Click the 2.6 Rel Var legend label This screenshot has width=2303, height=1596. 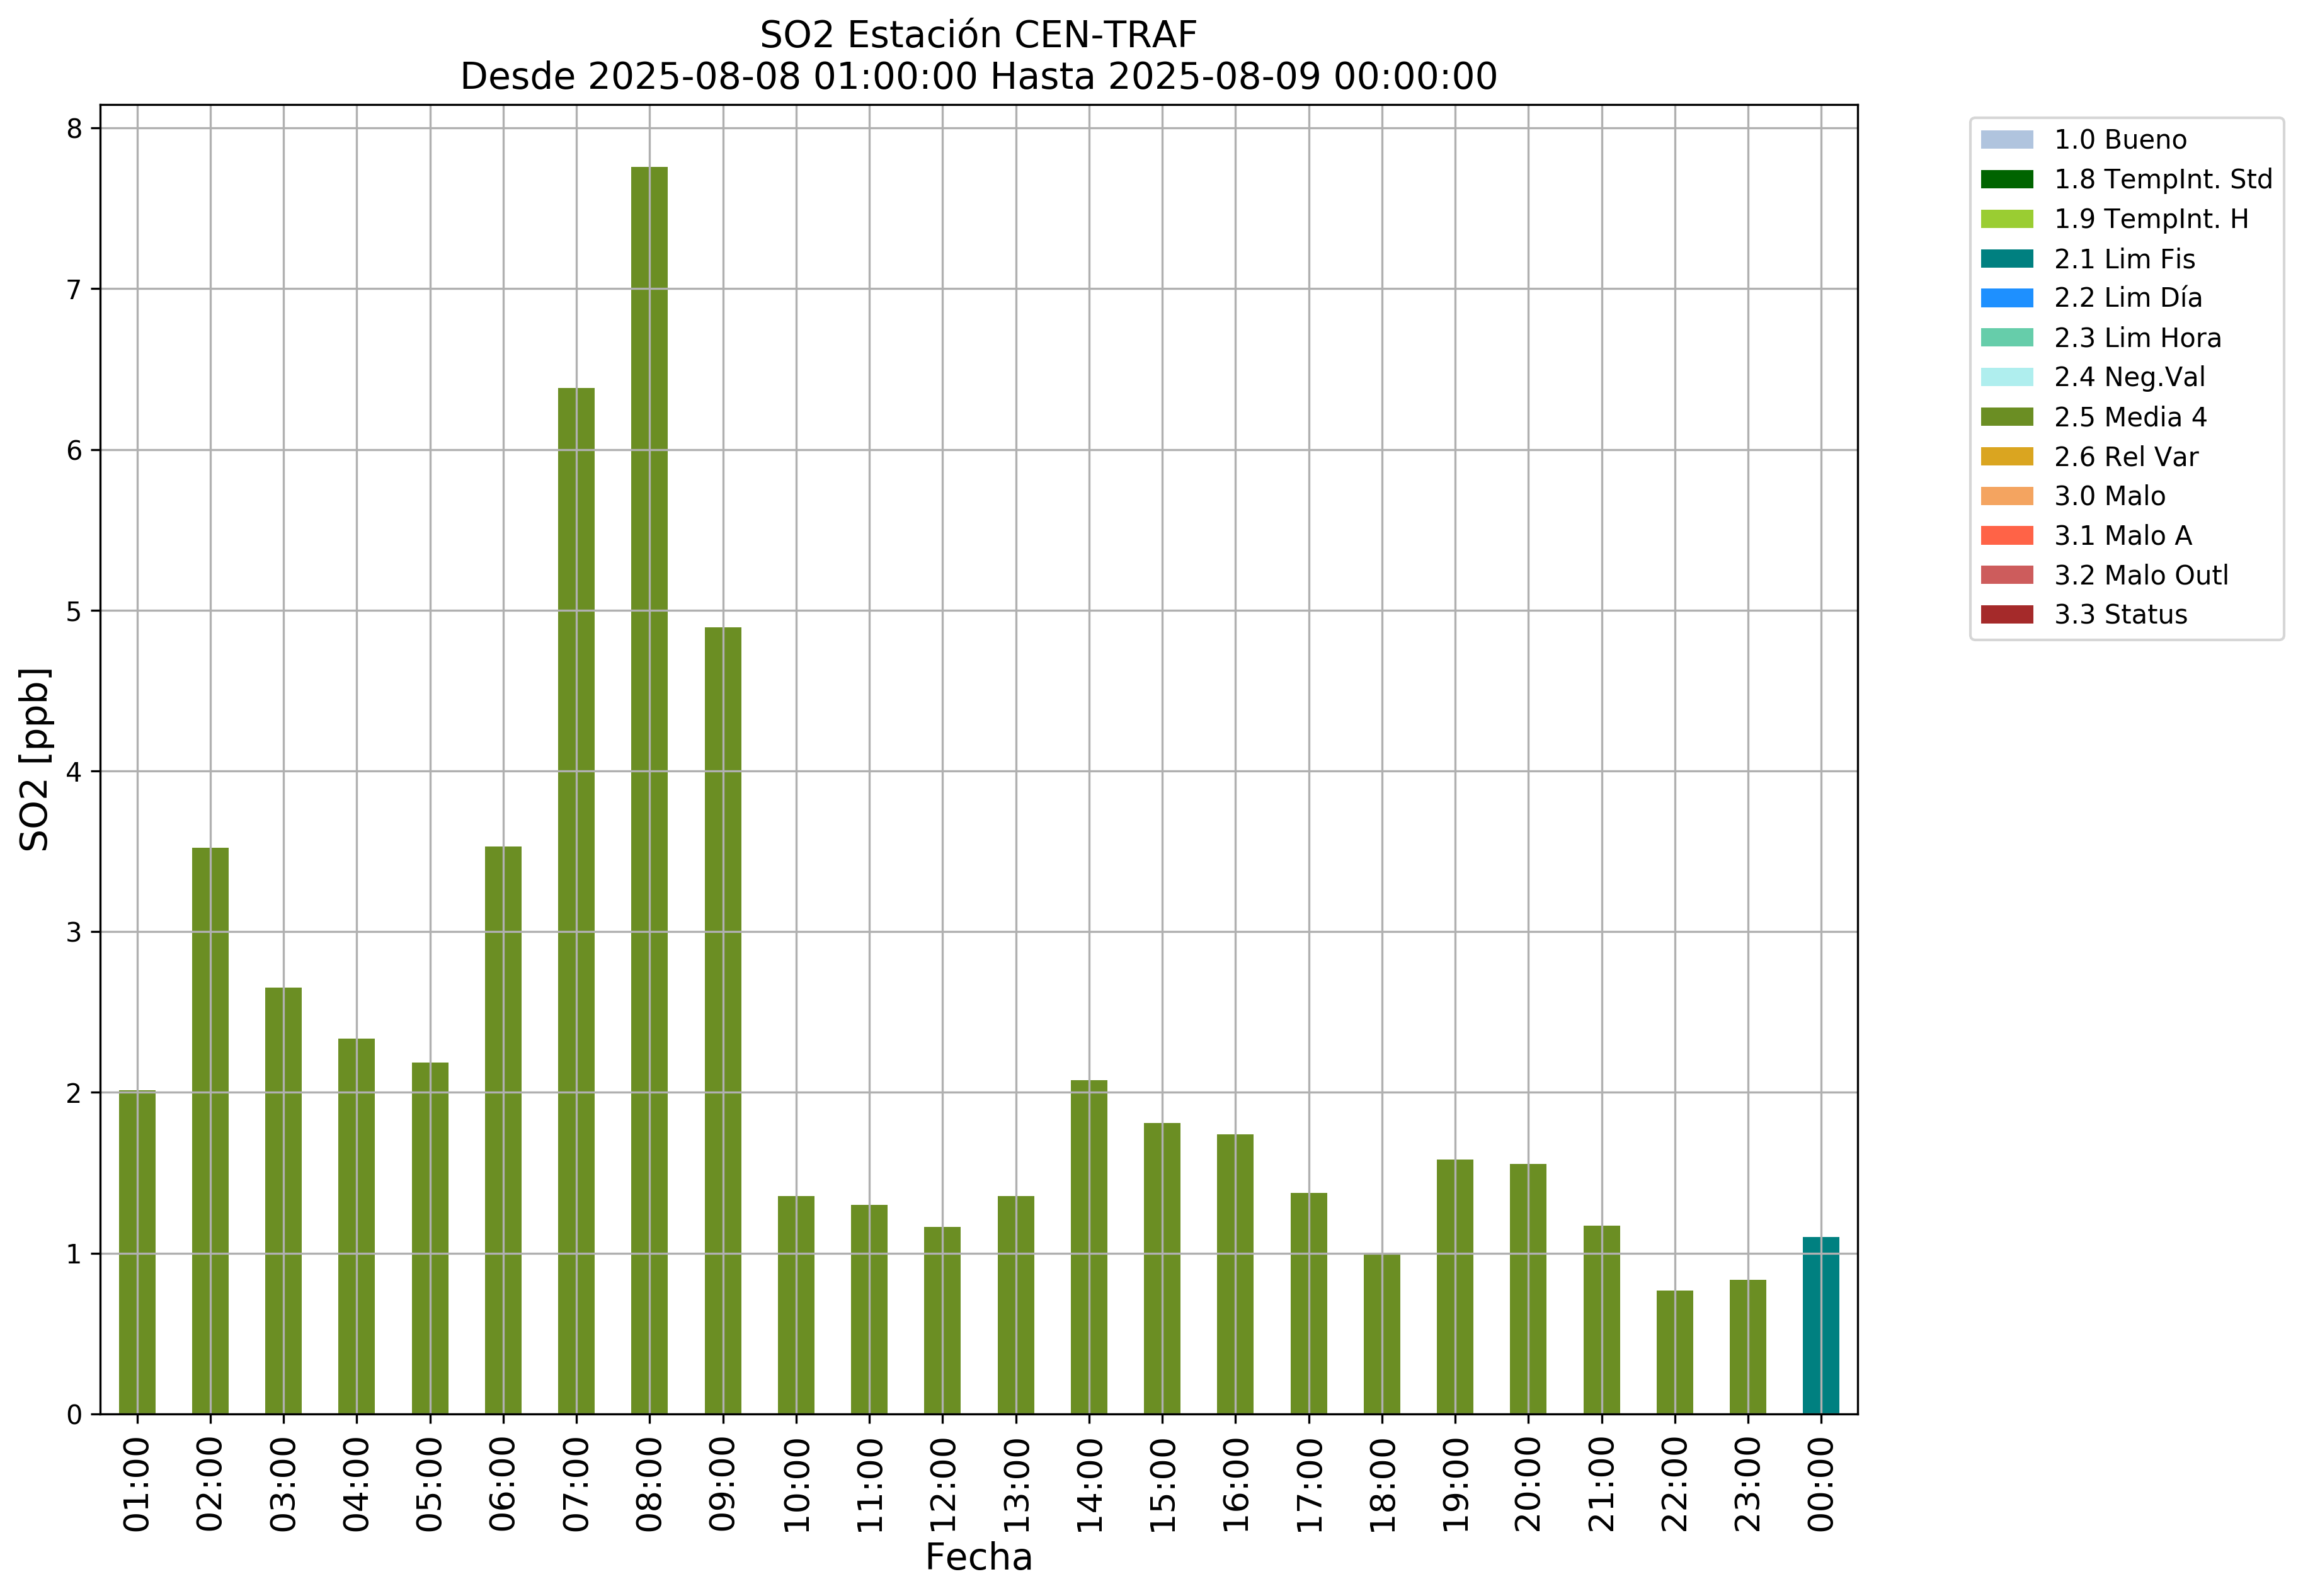point(2125,456)
